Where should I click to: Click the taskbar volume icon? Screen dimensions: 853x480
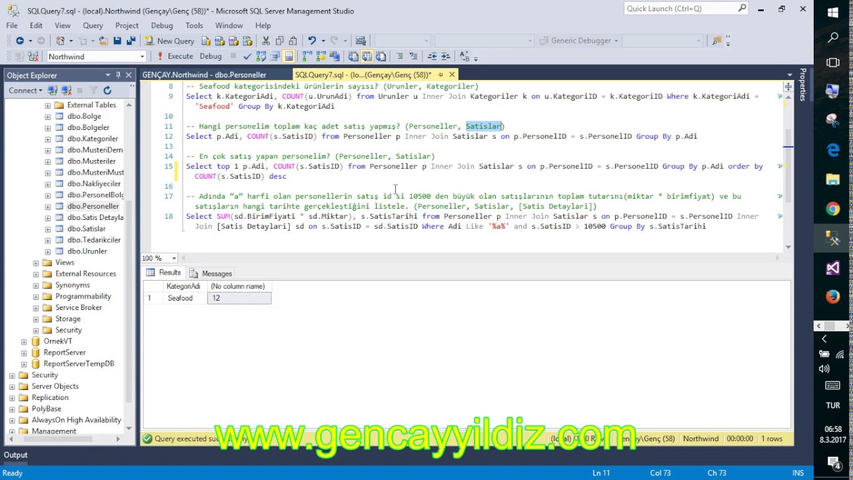tap(824, 369)
